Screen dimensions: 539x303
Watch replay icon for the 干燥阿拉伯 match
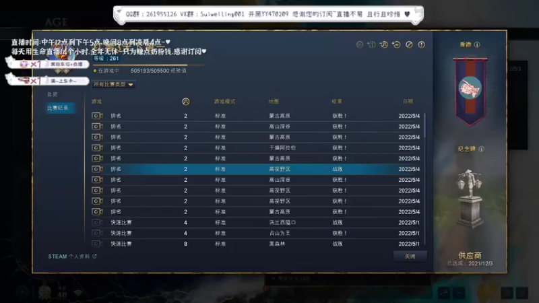[97, 147]
